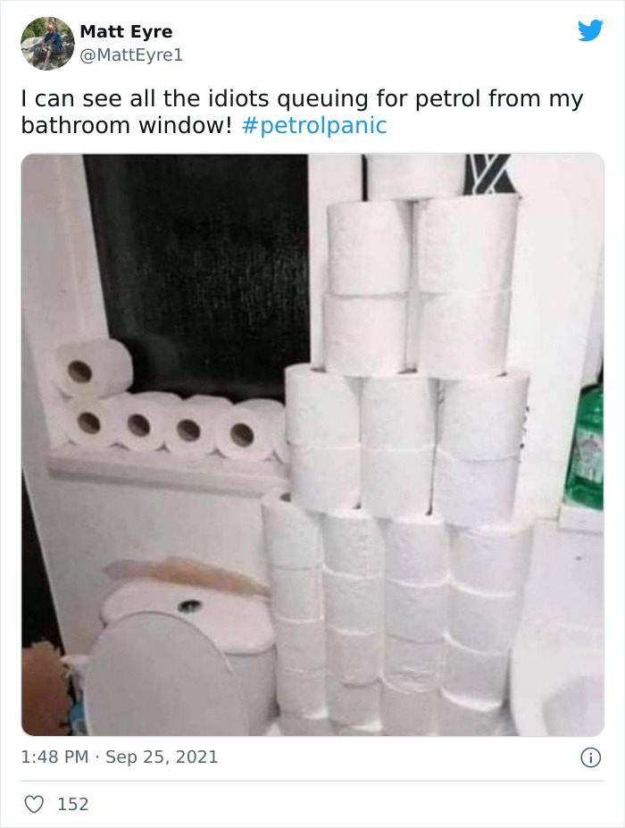625x828 pixels.
Task: Click the green bottle in the photo
Action: (585, 449)
